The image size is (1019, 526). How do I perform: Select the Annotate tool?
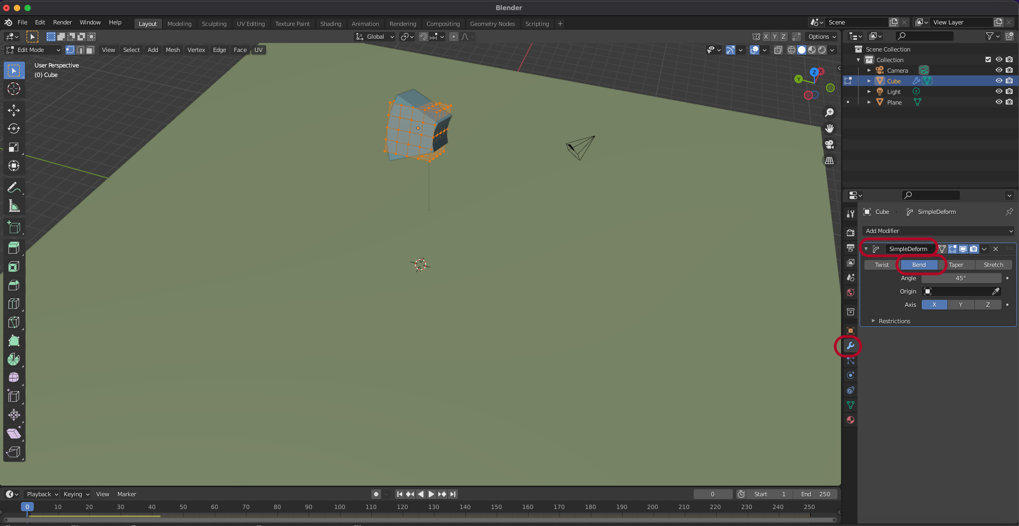[x=14, y=188]
